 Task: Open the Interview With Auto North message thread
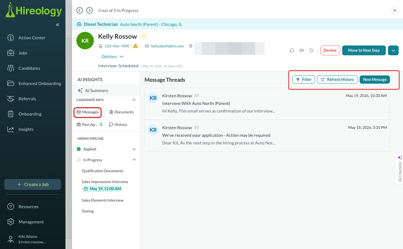(x=267, y=104)
